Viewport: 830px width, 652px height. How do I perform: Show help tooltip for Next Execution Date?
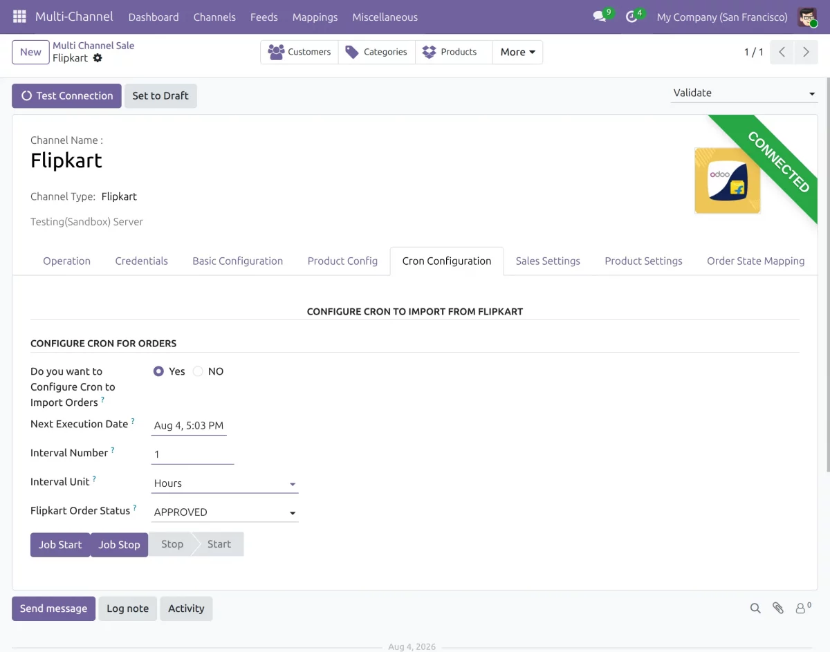pyautogui.click(x=133, y=421)
